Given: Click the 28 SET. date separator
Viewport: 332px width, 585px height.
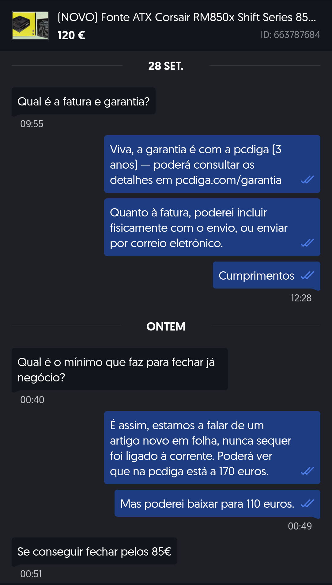Looking at the screenshot, I should point(166,66).
